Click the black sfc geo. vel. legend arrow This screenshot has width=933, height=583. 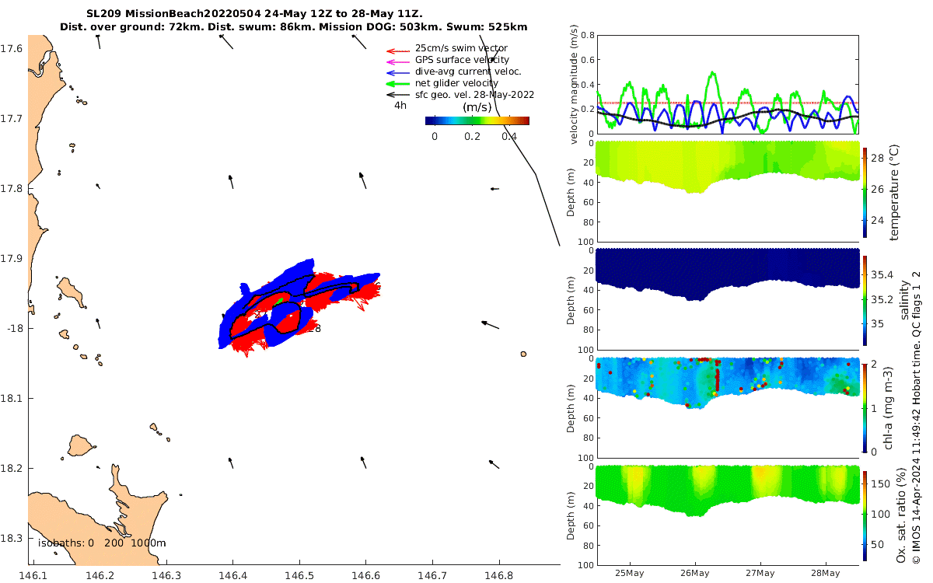(398, 95)
